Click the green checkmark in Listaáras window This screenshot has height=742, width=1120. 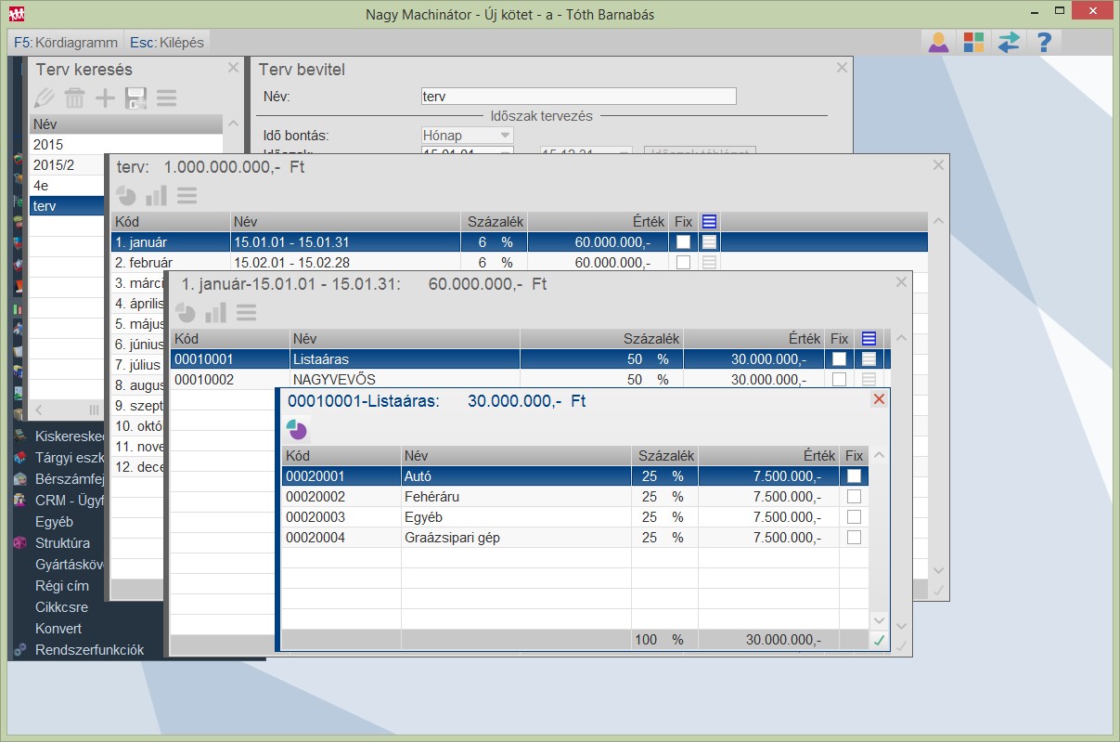pos(879,640)
